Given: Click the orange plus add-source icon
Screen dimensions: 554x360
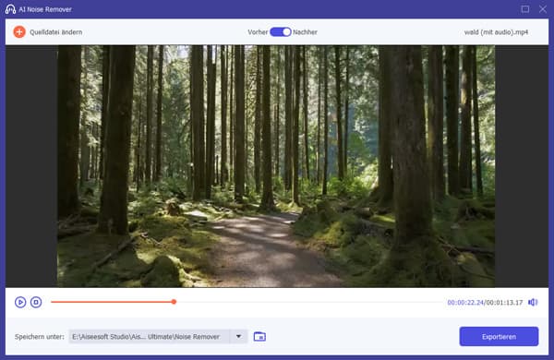Looking at the screenshot, I should [x=19, y=31].
